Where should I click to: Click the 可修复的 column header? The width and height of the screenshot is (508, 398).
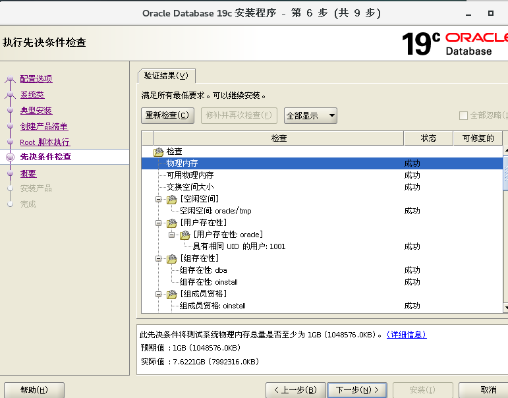(478, 138)
